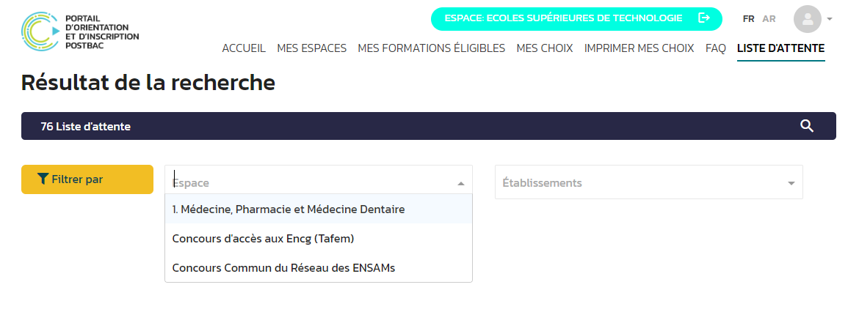Expand the Établissements dropdown

[x=791, y=183]
